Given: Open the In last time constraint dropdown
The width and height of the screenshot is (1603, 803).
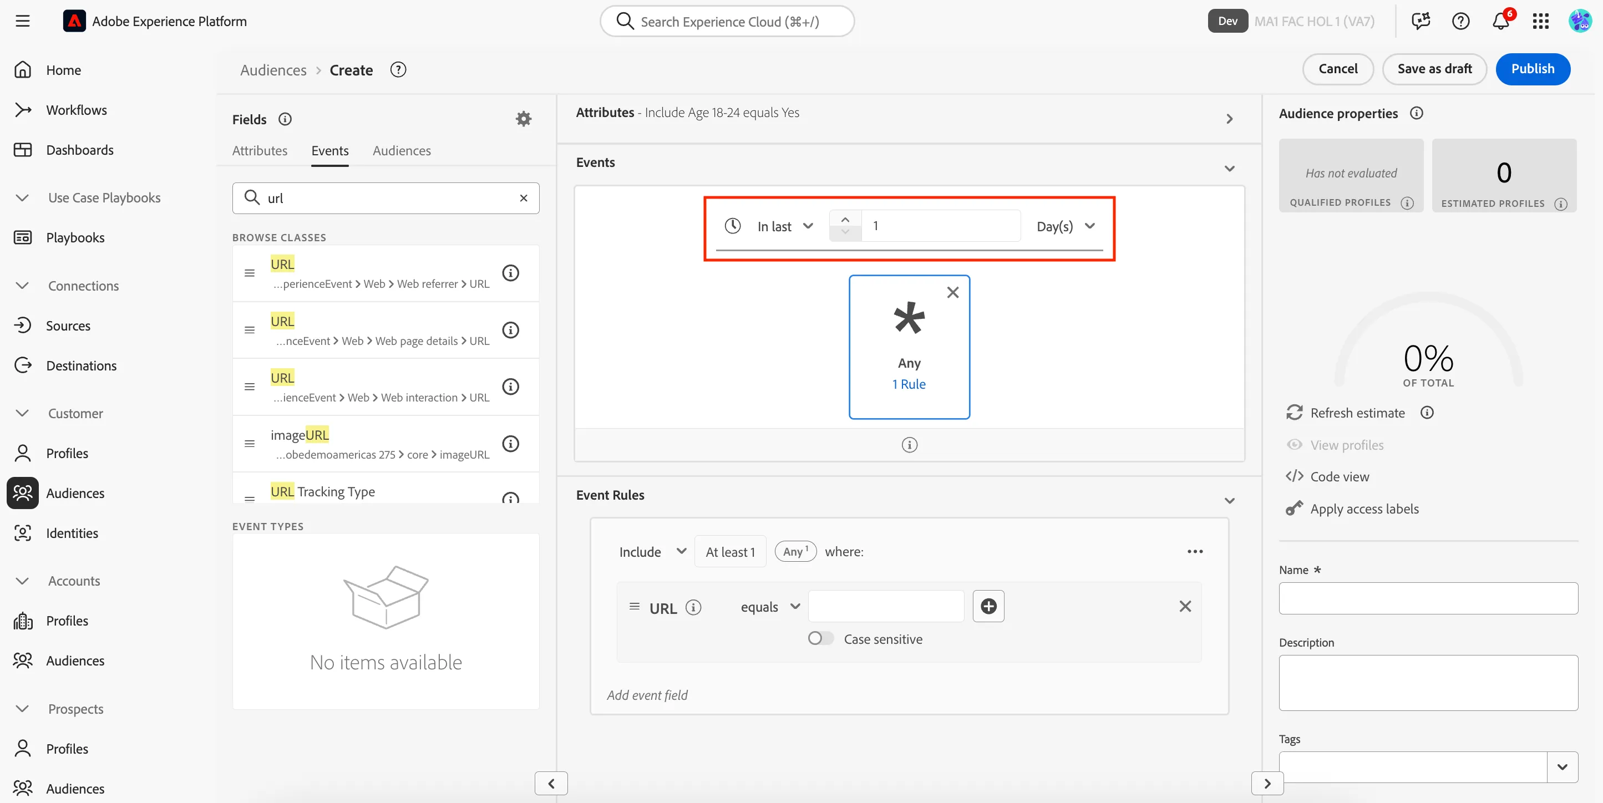Looking at the screenshot, I should click(x=785, y=226).
